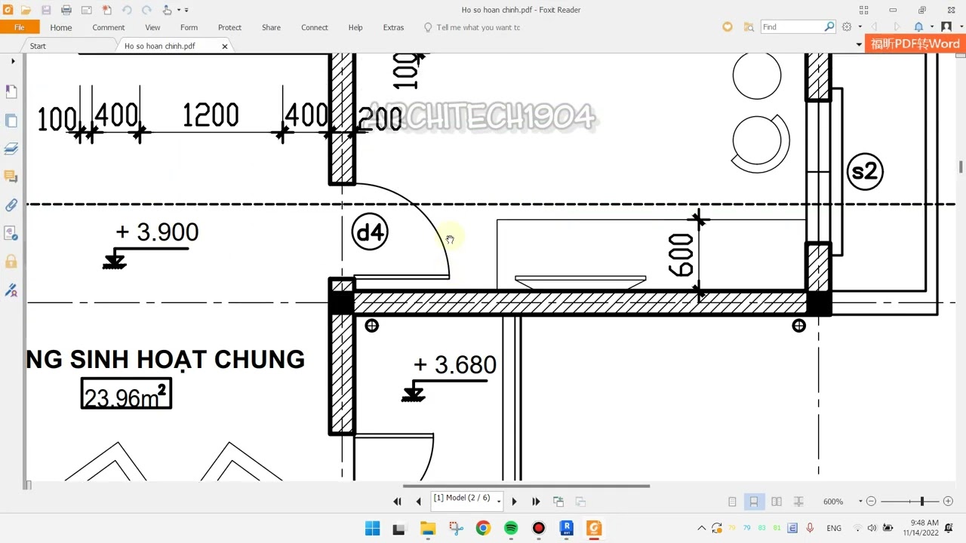Viewport: 966px width, 543px height.
Task: Open the Help ribbon tab
Action: [x=355, y=27]
